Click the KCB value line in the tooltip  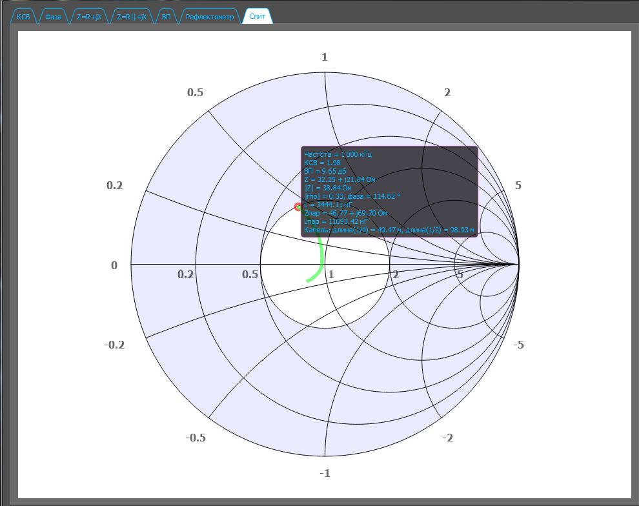(322, 163)
